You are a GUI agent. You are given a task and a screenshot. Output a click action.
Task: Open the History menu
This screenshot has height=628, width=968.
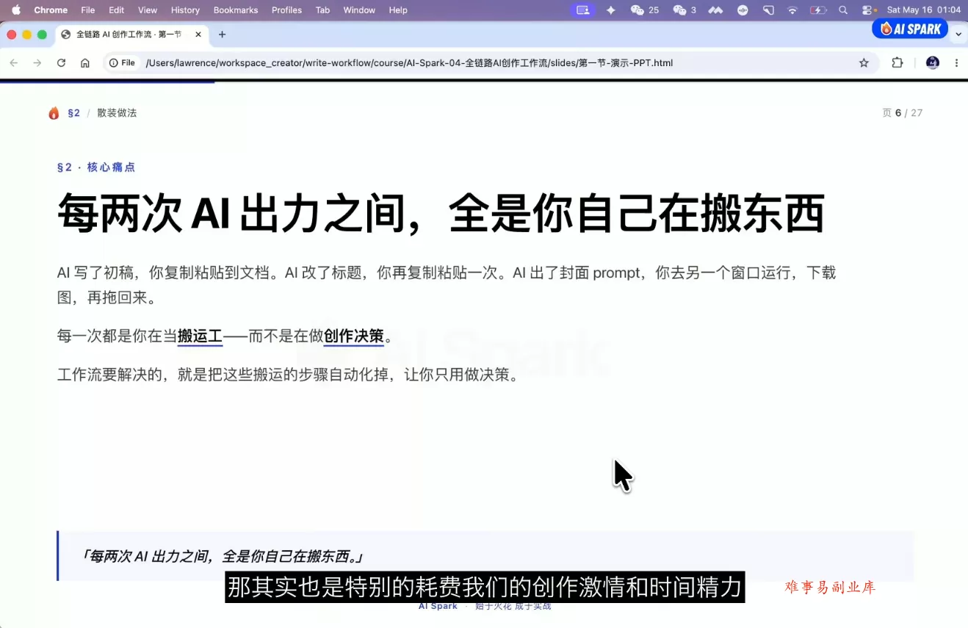point(185,10)
